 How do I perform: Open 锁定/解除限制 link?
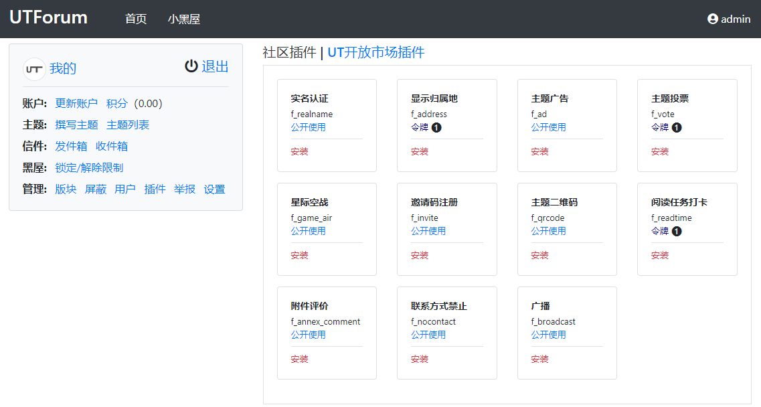click(89, 168)
